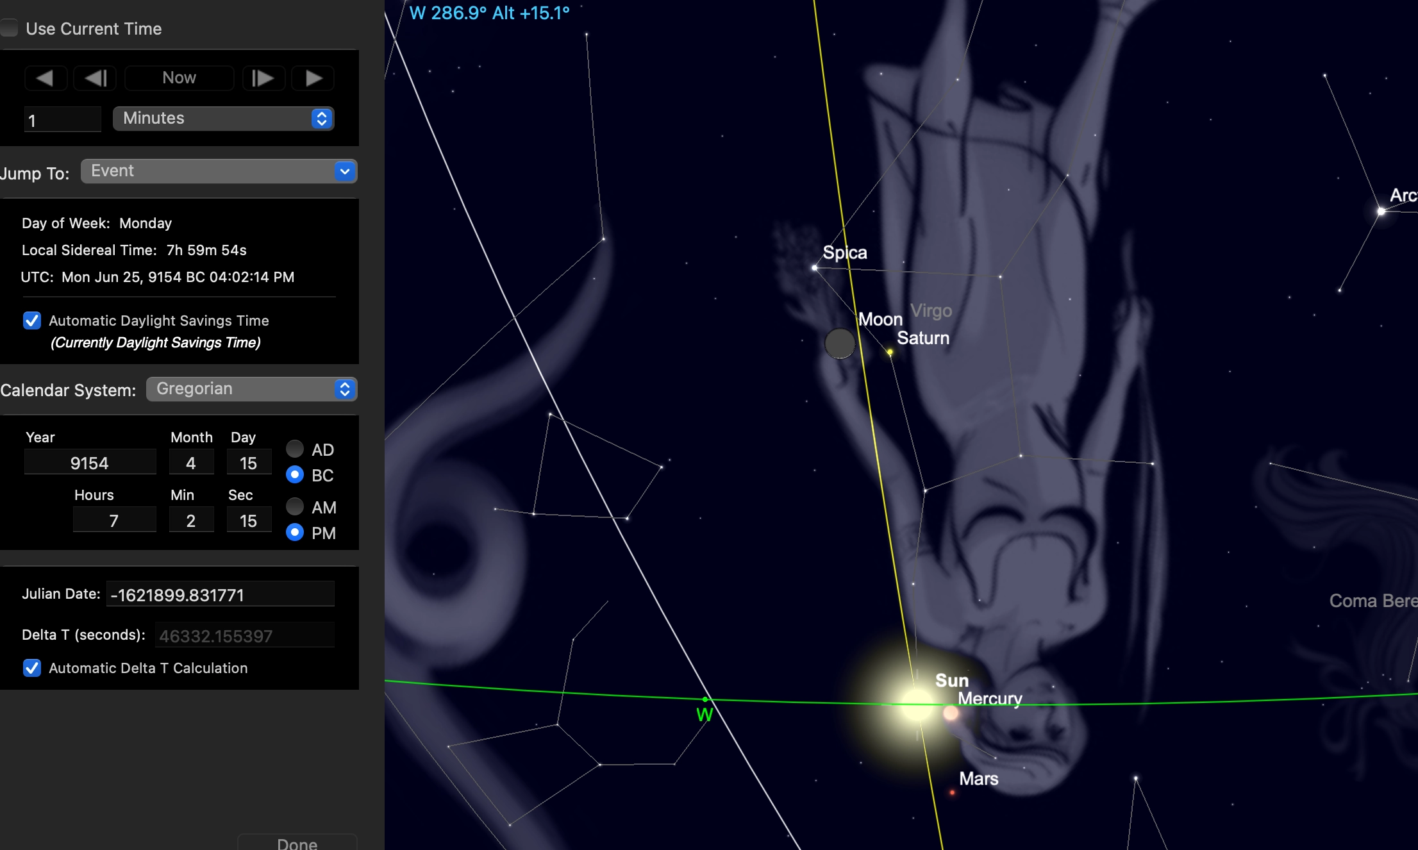1418x850 pixels.
Task: Click the Month field showing 4
Action: coord(191,463)
